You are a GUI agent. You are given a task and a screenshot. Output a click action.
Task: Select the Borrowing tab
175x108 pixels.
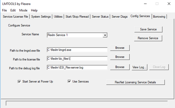(159, 17)
